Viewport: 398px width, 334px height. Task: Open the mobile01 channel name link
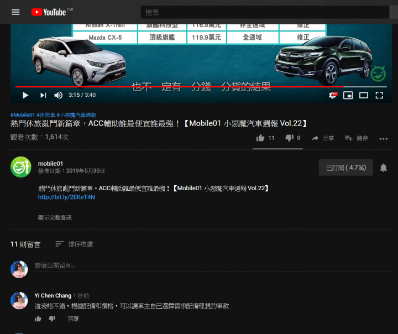click(50, 164)
